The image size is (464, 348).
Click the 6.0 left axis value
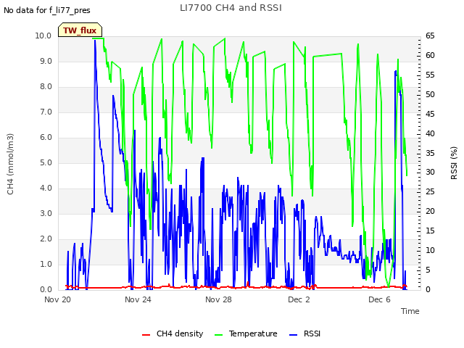tap(46, 137)
